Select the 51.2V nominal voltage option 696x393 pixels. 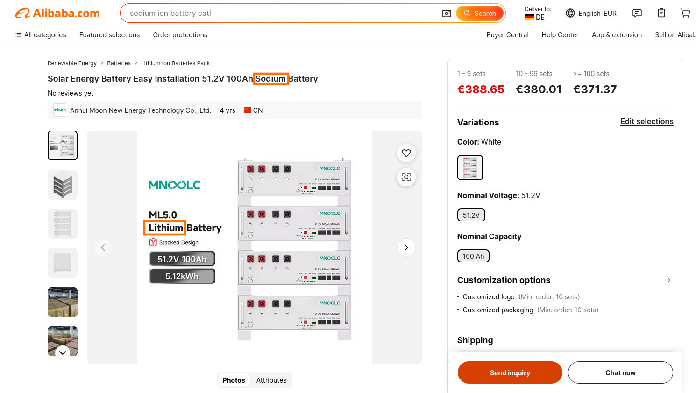tap(471, 215)
